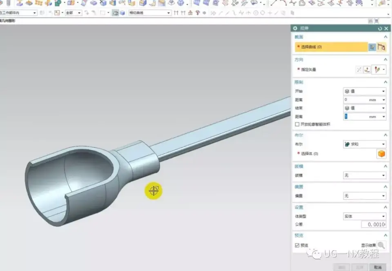The height and width of the screenshot is (271, 392).
Task: Click the unite boolean icon in top toolbar
Action: [x=58, y=3]
